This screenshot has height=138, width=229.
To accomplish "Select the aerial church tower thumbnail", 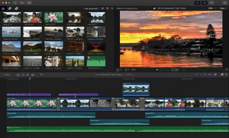I will click(x=54, y=61).
